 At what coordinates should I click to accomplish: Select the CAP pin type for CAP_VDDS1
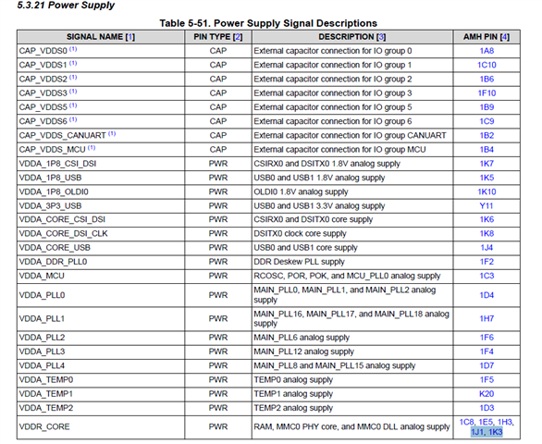pos(218,65)
